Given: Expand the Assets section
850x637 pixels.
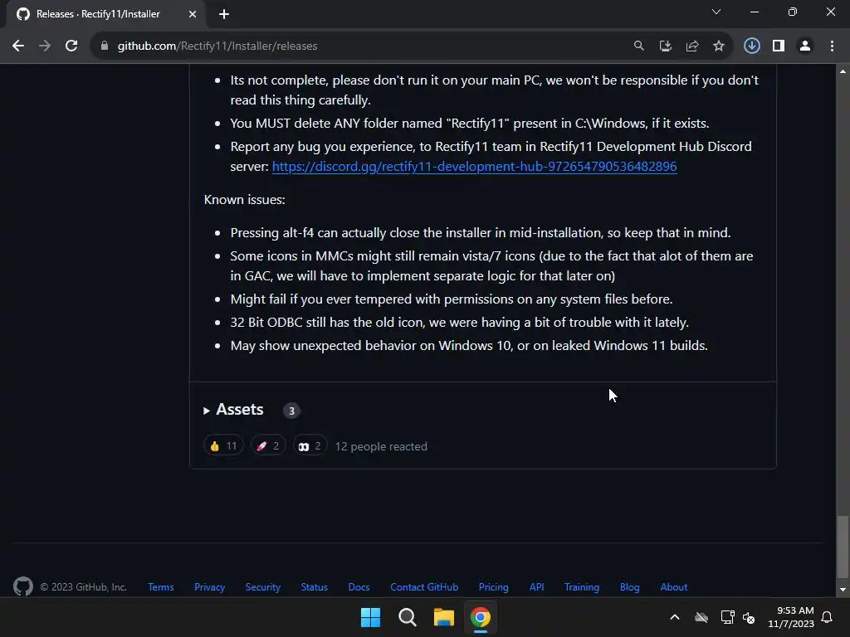Looking at the screenshot, I should click(x=233, y=410).
